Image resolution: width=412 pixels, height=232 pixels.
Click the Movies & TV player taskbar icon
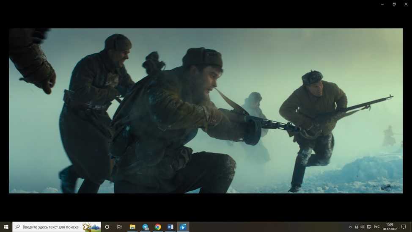(183, 227)
